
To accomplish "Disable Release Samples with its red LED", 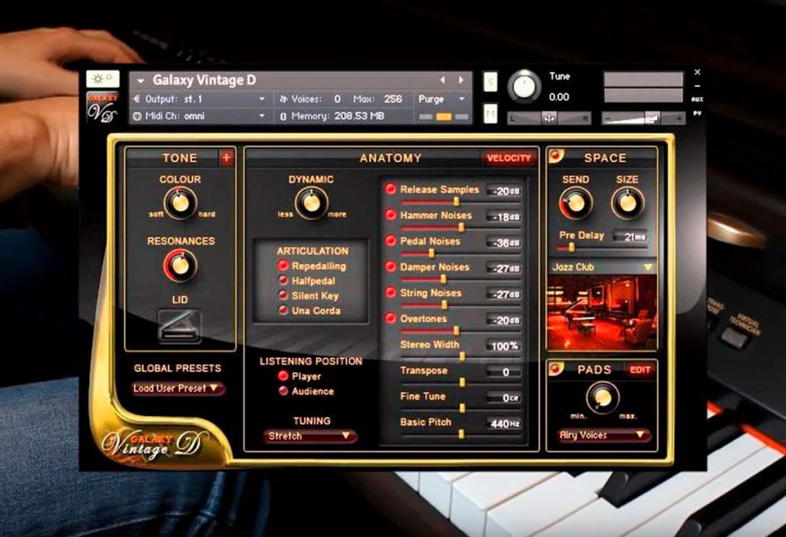I will point(391,189).
